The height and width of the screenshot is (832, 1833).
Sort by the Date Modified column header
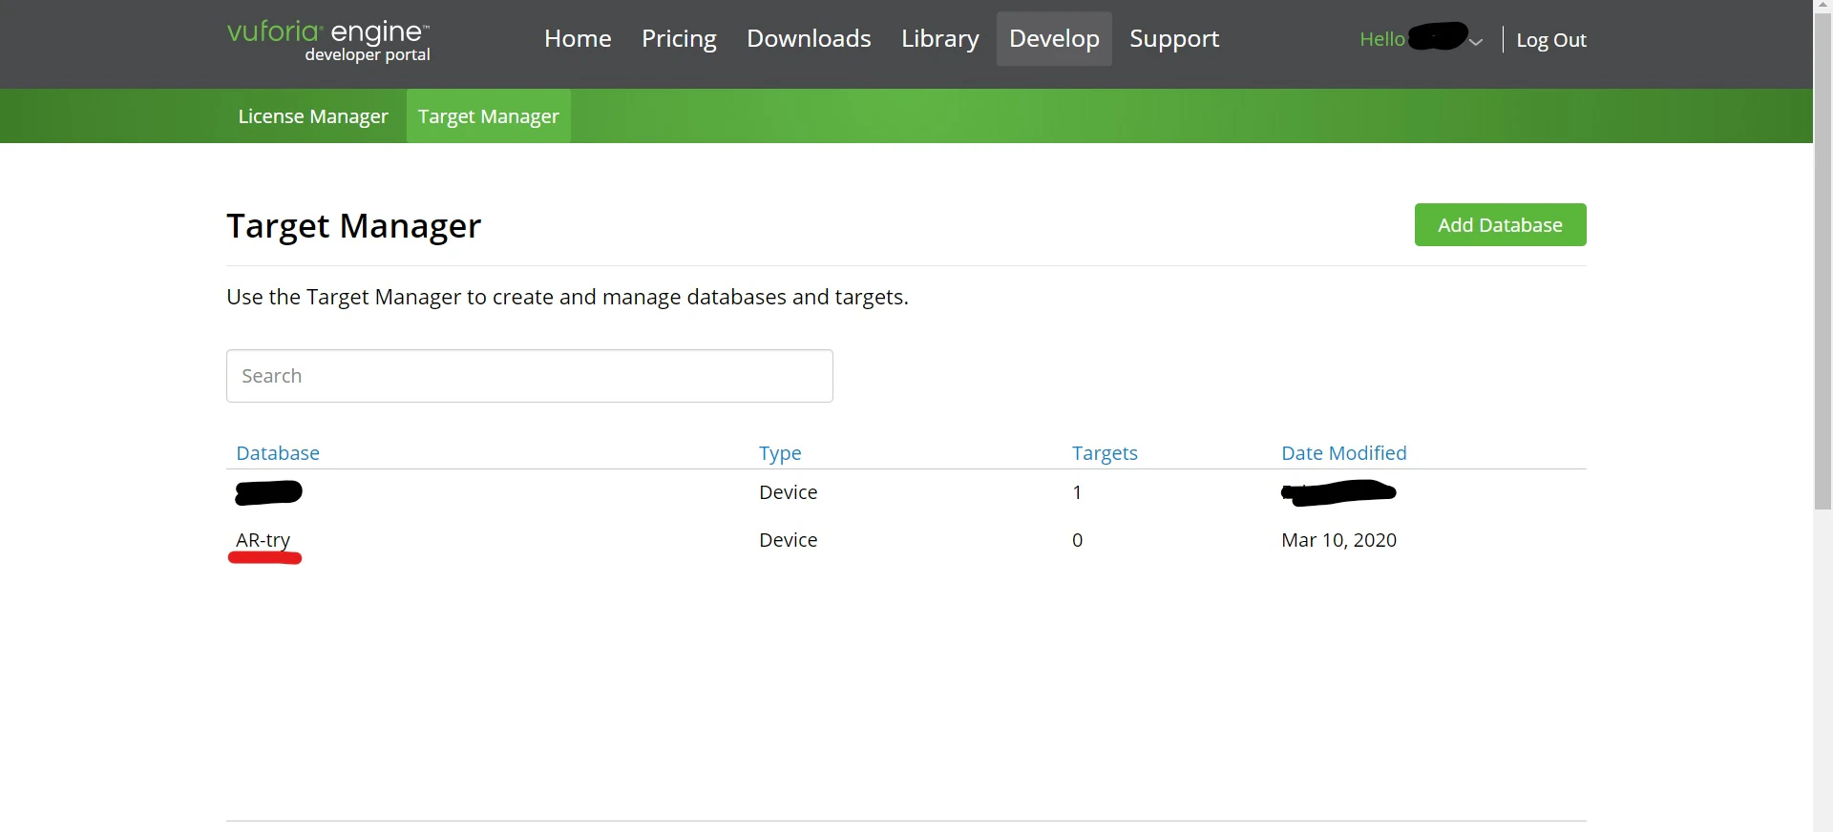coord(1344,453)
